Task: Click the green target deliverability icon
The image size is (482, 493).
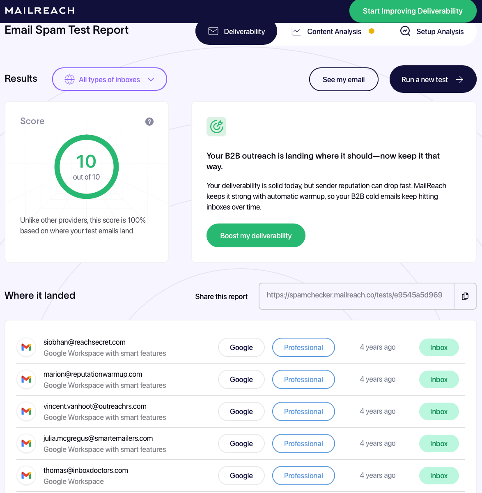Action: (x=216, y=127)
